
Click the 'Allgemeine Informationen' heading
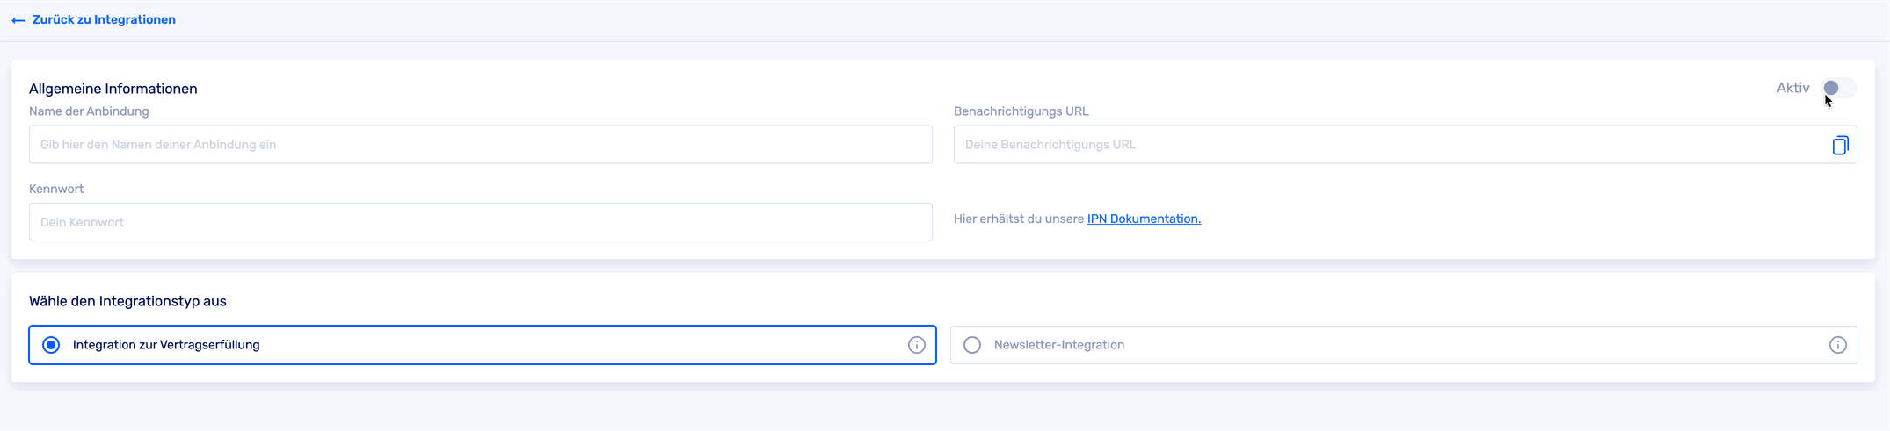113,89
